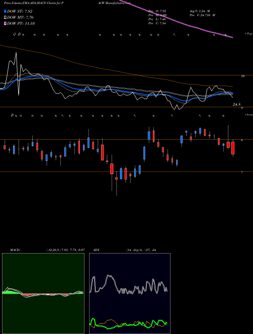Screen dimensions: 253x334
Task: Select the blue EMA line's right end
Action: tap(232, 93)
